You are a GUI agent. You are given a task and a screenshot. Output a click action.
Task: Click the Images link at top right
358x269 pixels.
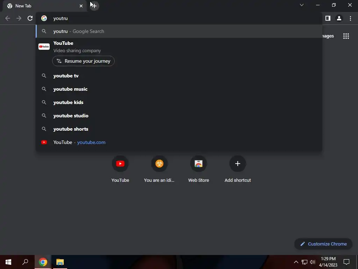coord(328,36)
